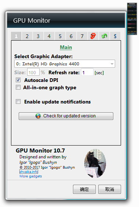Click the 确定 (OK) button
Viewport: 139px width, 207px height.
coord(84,189)
